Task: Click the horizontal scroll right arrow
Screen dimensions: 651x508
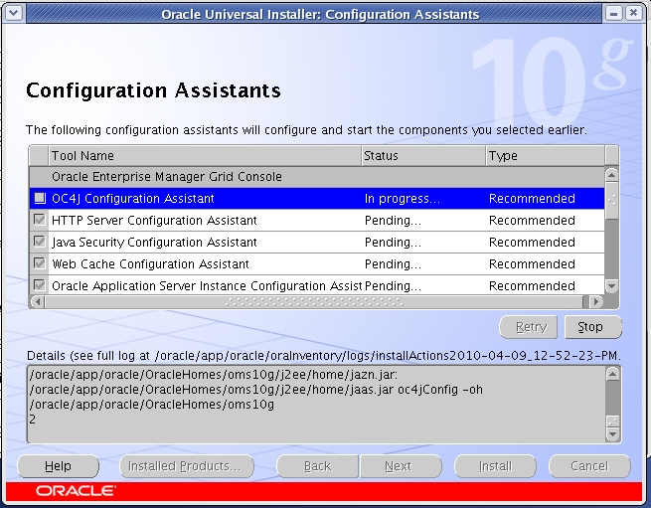Action: [x=596, y=301]
